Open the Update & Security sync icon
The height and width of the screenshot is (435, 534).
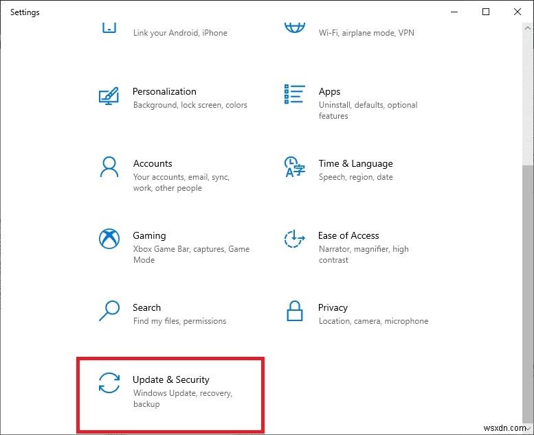[109, 383]
